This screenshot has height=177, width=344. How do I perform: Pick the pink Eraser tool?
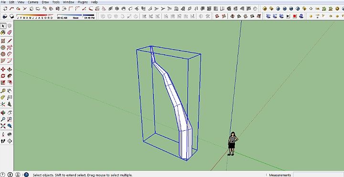click(10, 32)
